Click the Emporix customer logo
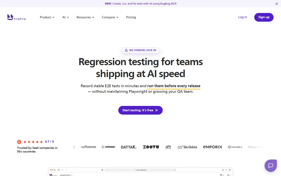281x176 pixels. tap(213, 147)
